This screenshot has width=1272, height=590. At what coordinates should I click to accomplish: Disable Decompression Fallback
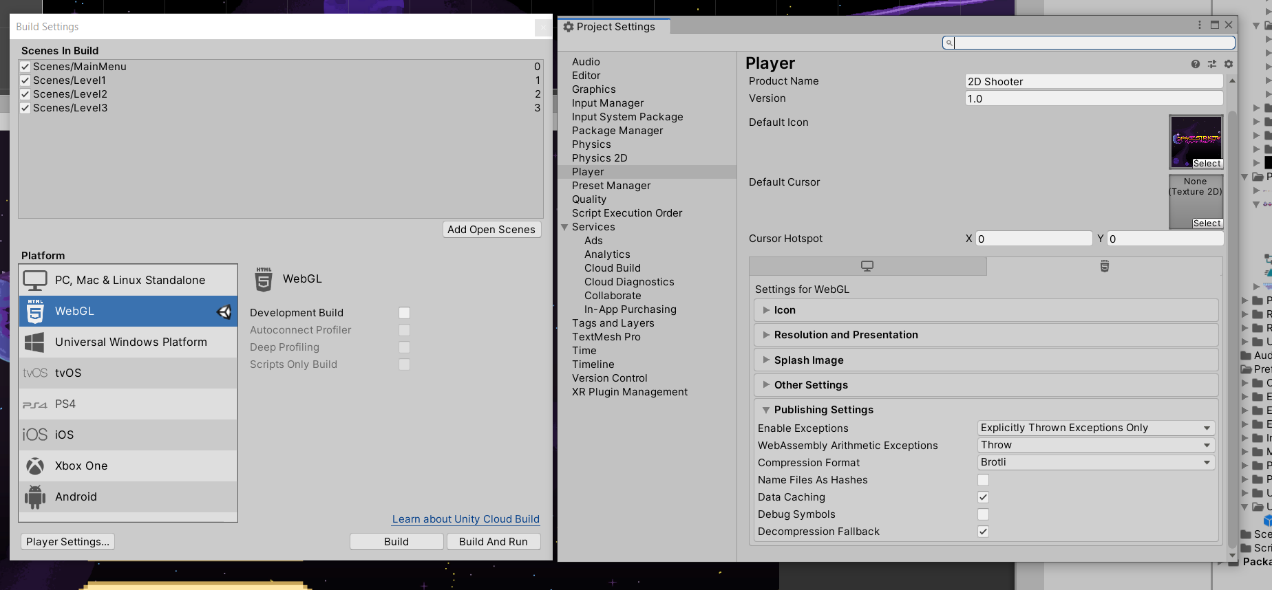point(984,532)
